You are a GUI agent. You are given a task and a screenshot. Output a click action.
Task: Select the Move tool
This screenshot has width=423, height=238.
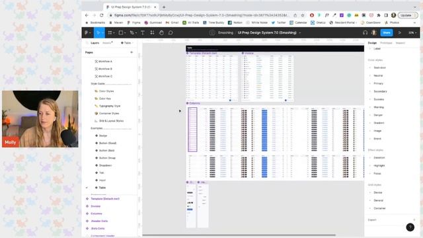(x=98, y=32)
